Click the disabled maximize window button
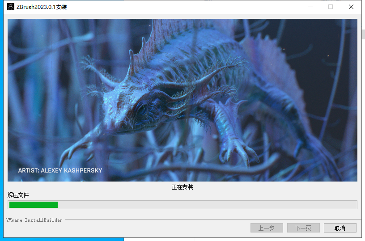The width and height of the screenshot is (365, 241). point(331,7)
